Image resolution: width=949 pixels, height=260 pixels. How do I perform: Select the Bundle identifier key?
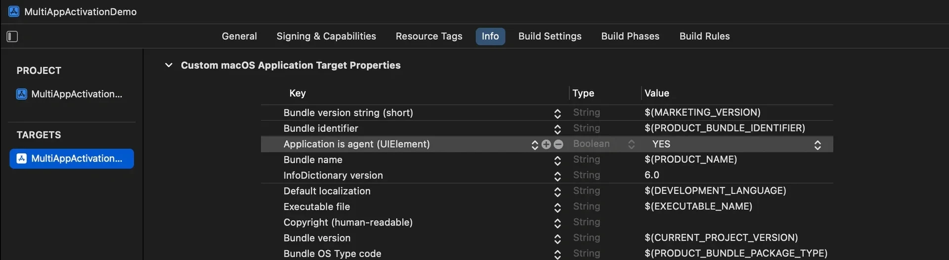pyautogui.click(x=321, y=128)
